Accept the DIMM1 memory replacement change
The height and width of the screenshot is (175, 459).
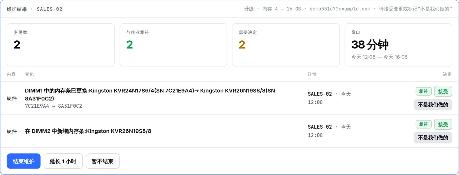click(443, 91)
